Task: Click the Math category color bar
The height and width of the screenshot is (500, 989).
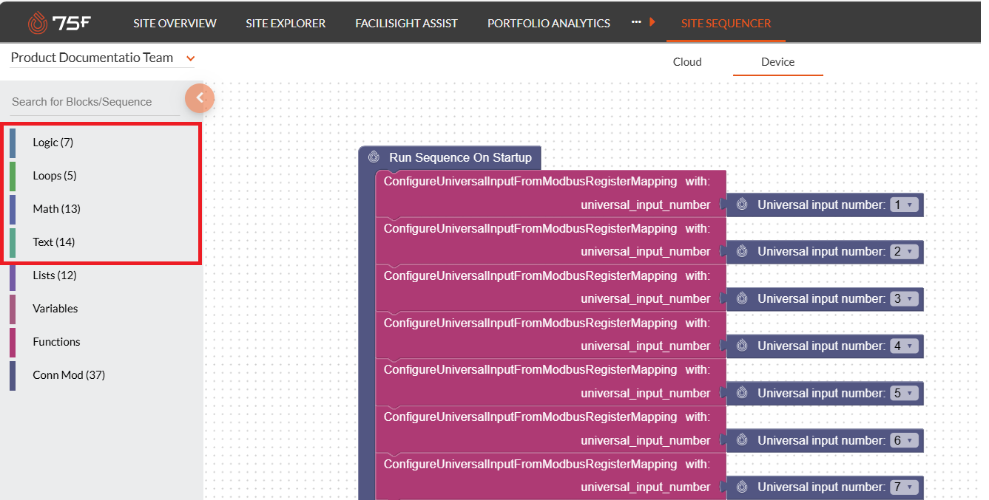Action: coord(13,209)
